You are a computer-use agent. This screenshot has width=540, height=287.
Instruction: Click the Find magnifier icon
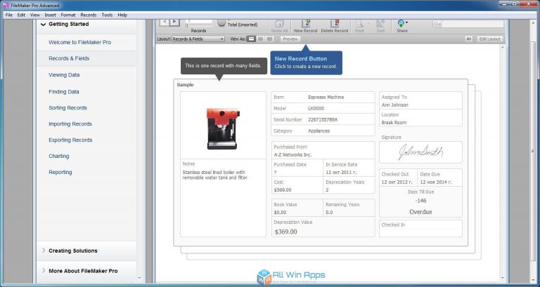pyautogui.click(x=359, y=23)
